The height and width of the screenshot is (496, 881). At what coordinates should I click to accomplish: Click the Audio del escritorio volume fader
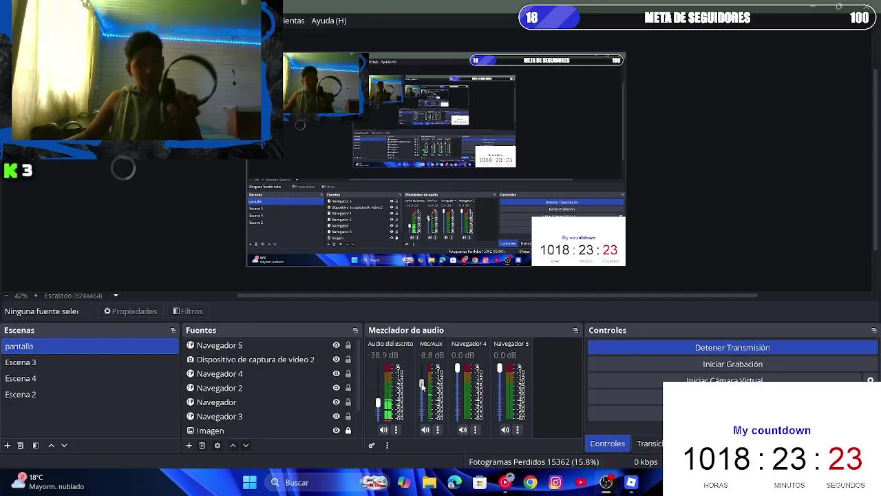tap(378, 403)
